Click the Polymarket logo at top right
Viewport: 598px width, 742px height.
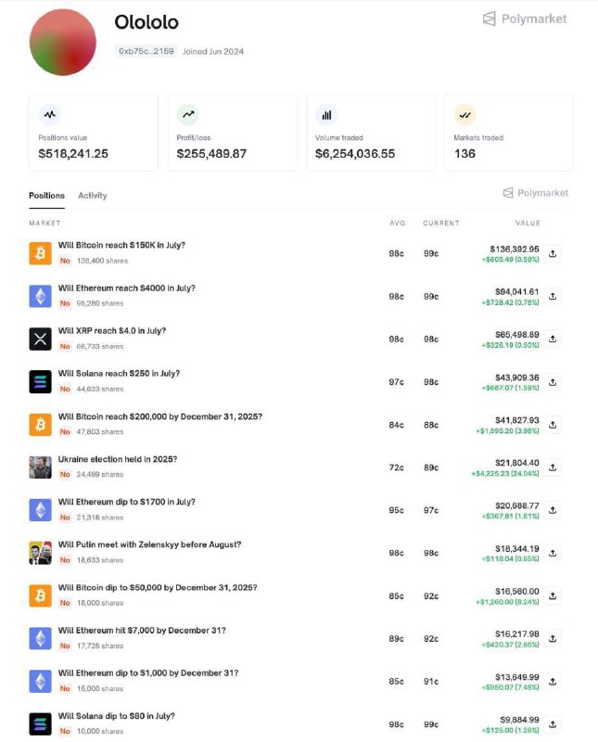click(525, 19)
